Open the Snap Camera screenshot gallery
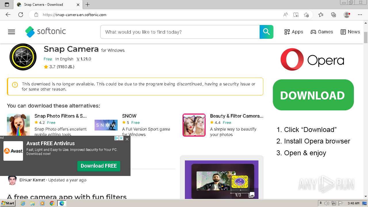The width and height of the screenshot is (368, 207). 222,180
